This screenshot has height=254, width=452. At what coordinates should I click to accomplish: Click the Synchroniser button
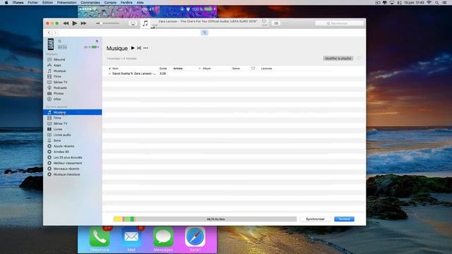(315, 219)
